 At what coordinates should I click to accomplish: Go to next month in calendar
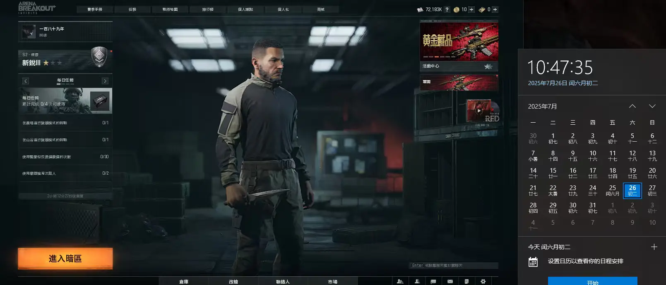coord(652,106)
